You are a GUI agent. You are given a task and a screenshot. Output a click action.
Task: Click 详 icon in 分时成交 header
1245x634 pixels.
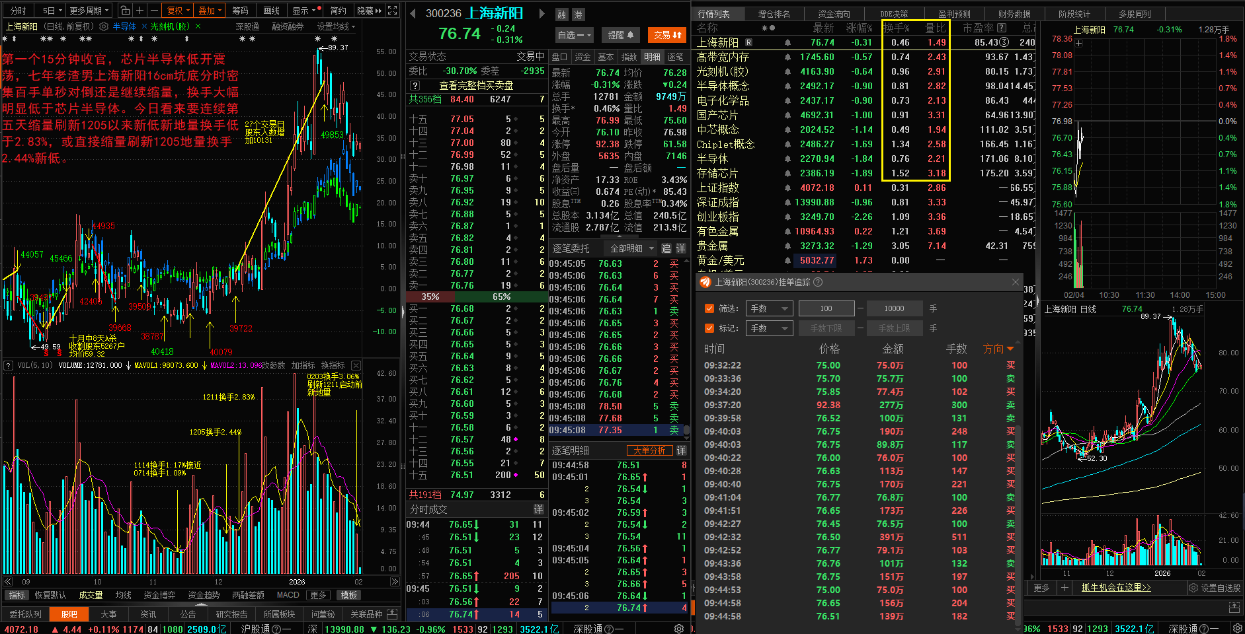click(x=539, y=509)
